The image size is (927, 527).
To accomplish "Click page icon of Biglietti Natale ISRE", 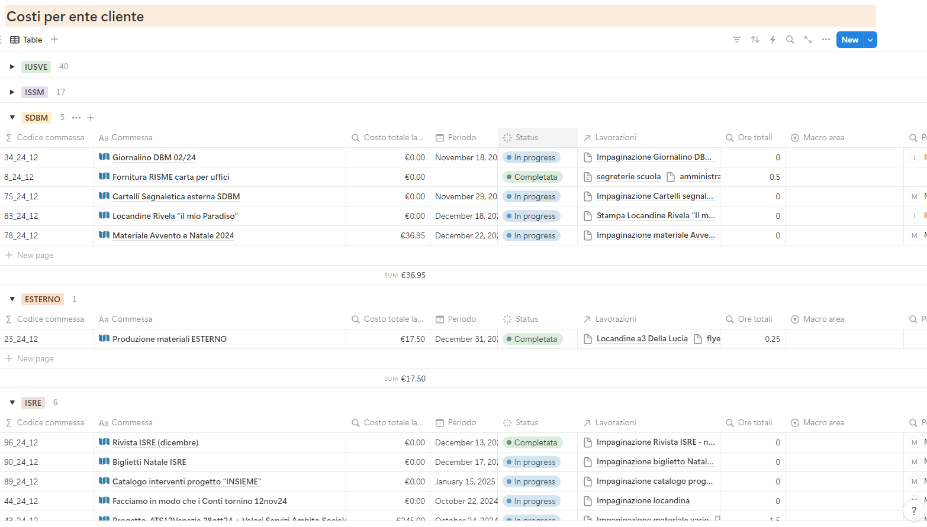I will tap(104, 461).
